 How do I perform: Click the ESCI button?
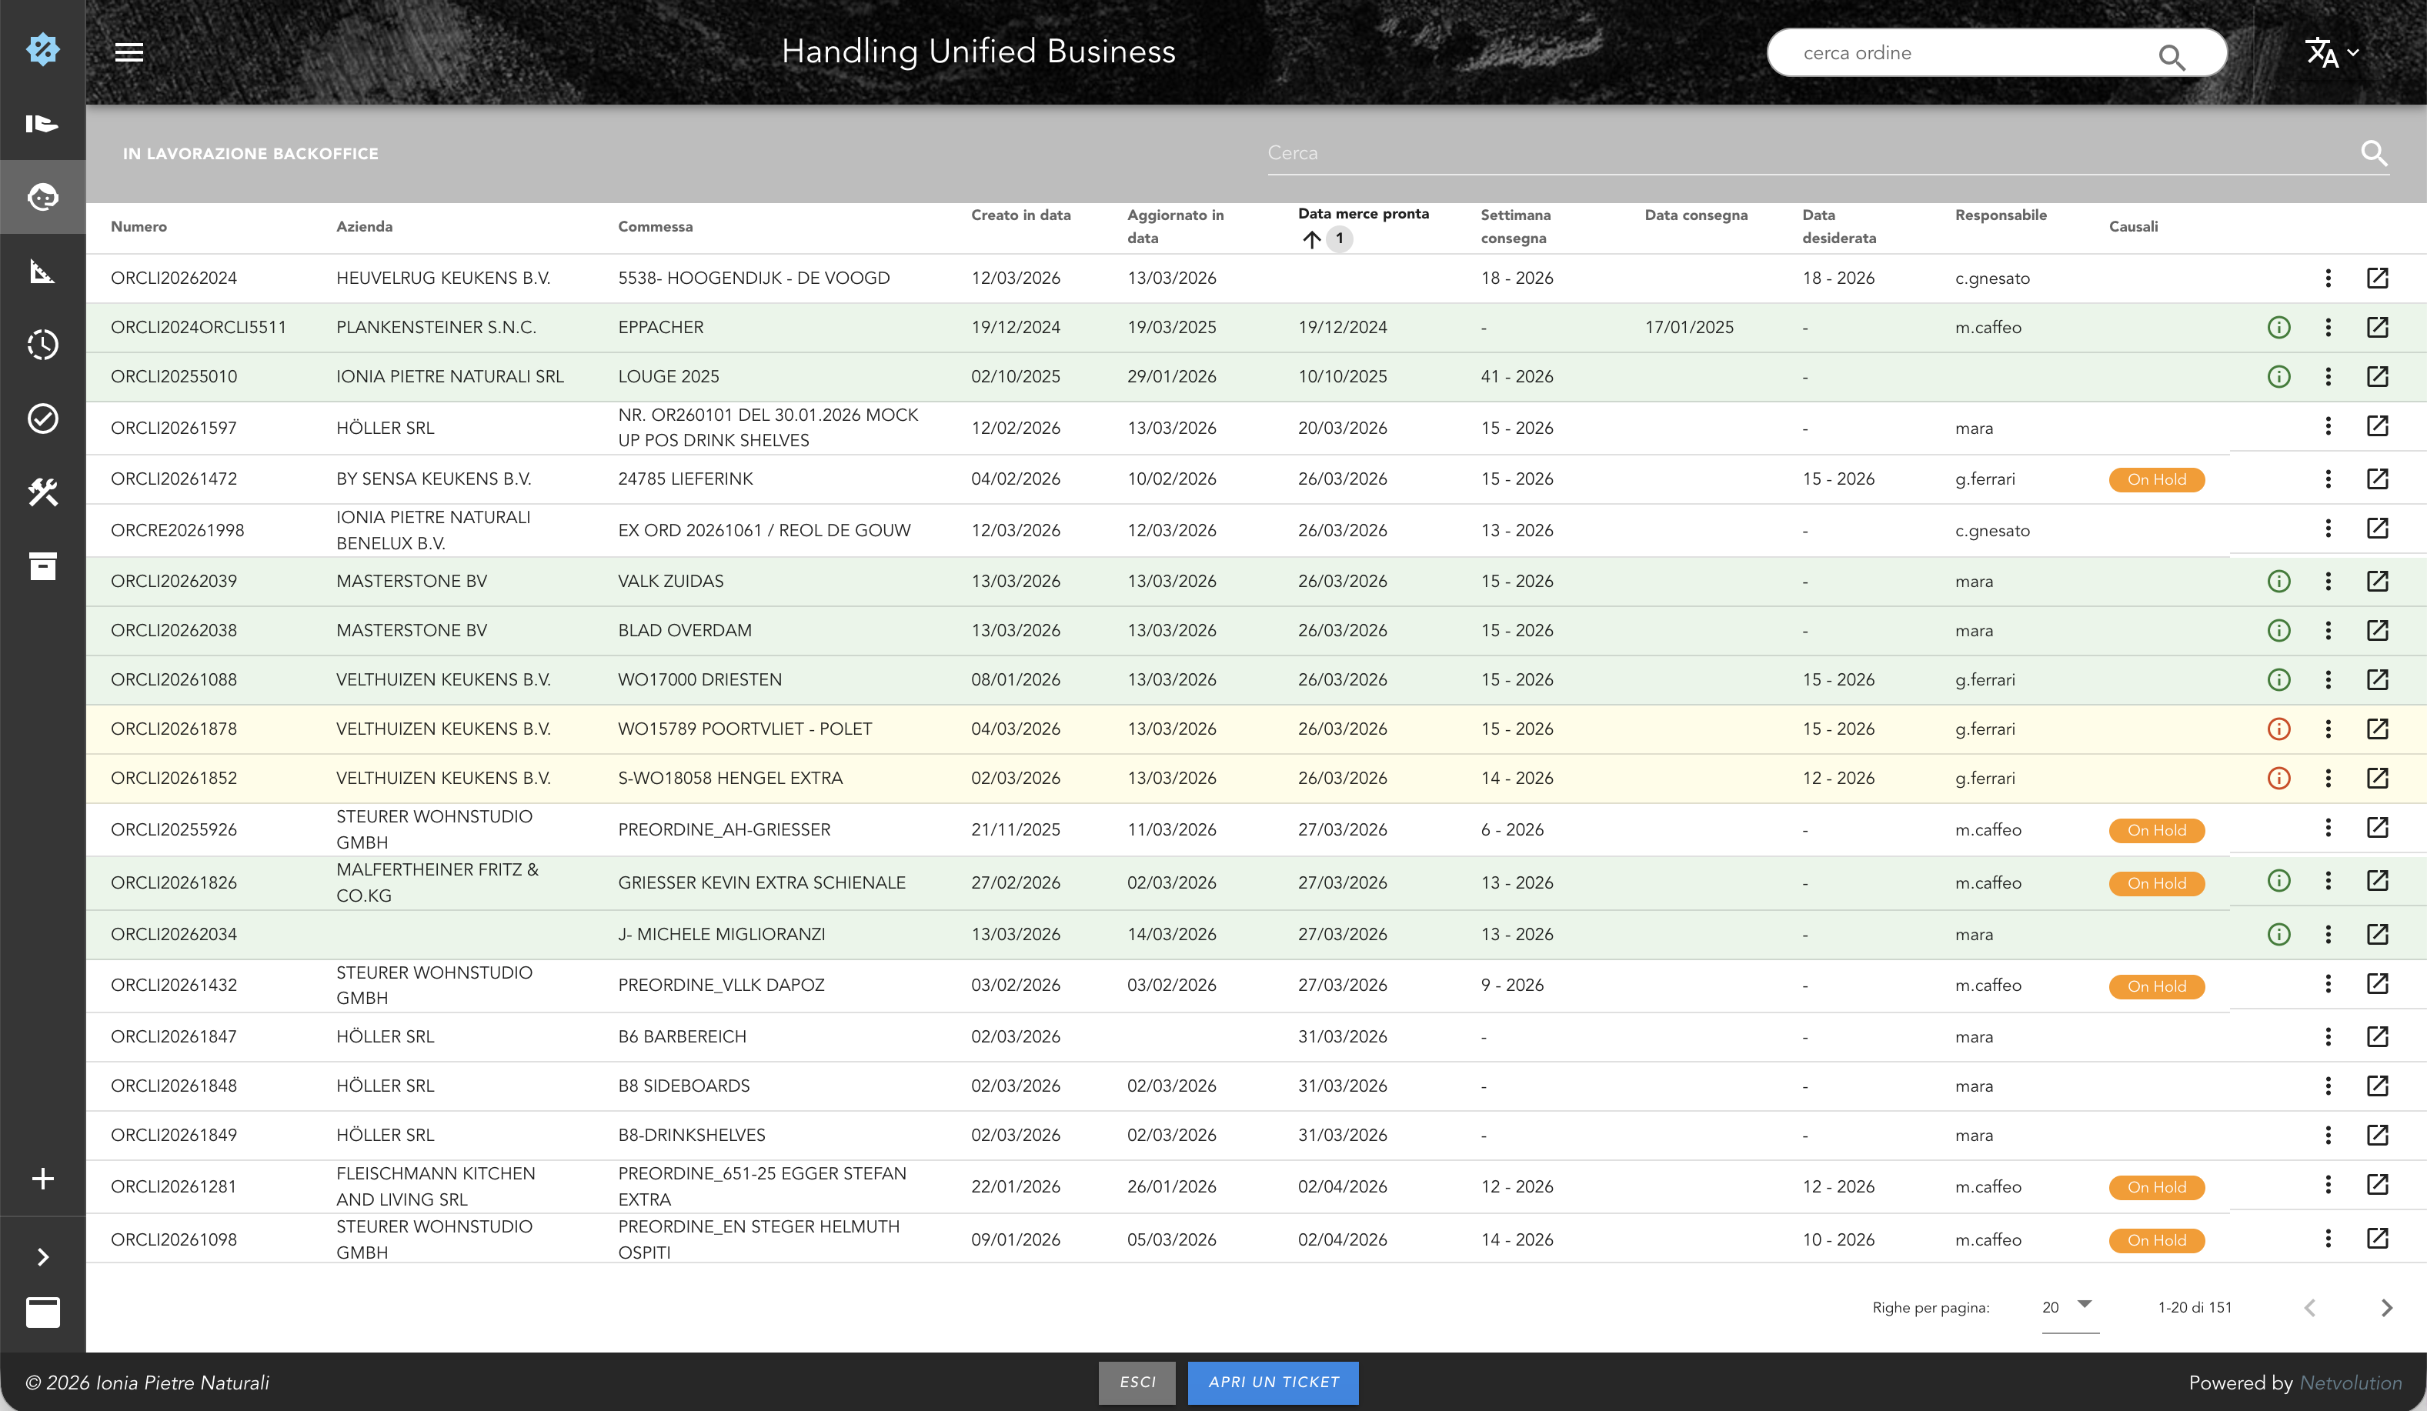coord(1137,1382)
